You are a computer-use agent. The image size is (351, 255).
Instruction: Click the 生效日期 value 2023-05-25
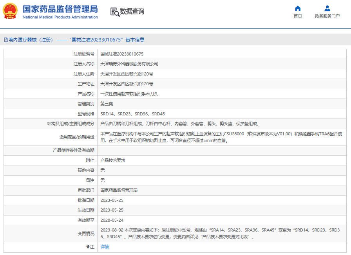pos(112,210)
